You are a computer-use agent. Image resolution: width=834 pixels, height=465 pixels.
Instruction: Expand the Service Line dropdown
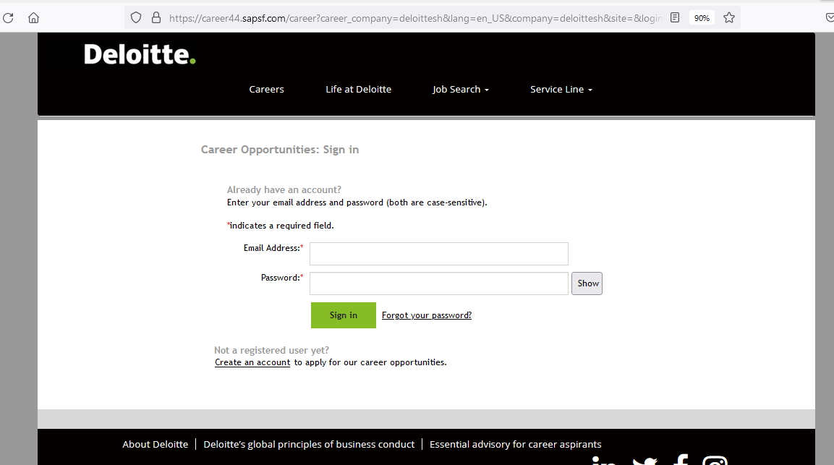[561, 90]
